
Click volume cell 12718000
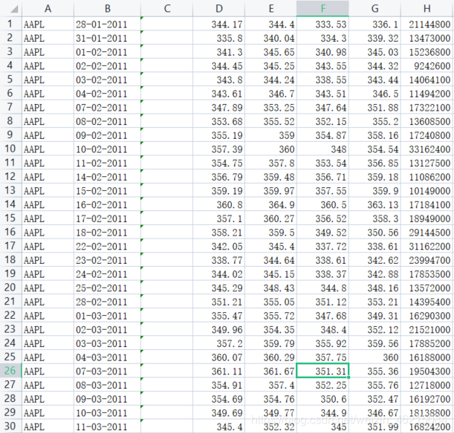[x=427, y=385]
